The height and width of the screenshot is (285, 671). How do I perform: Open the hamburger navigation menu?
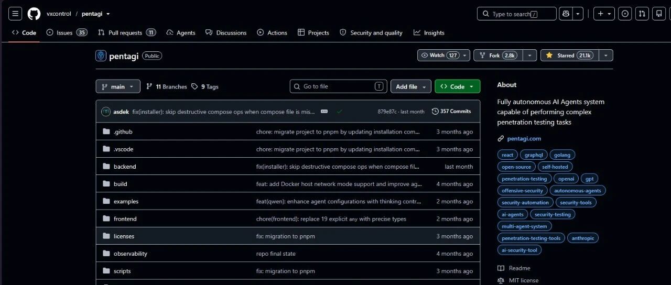click(16, 14)
